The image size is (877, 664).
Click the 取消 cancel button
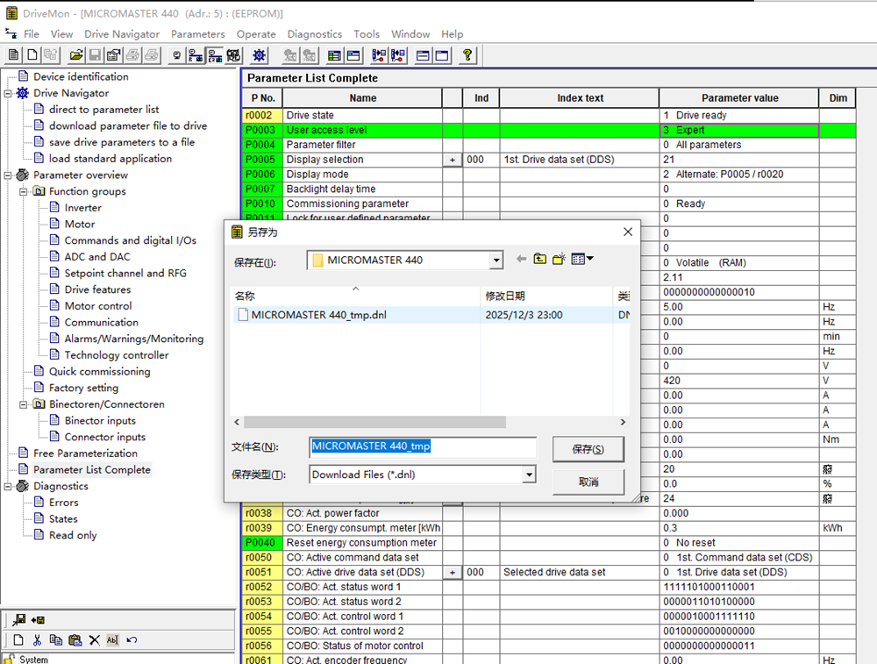pos(588,482)
